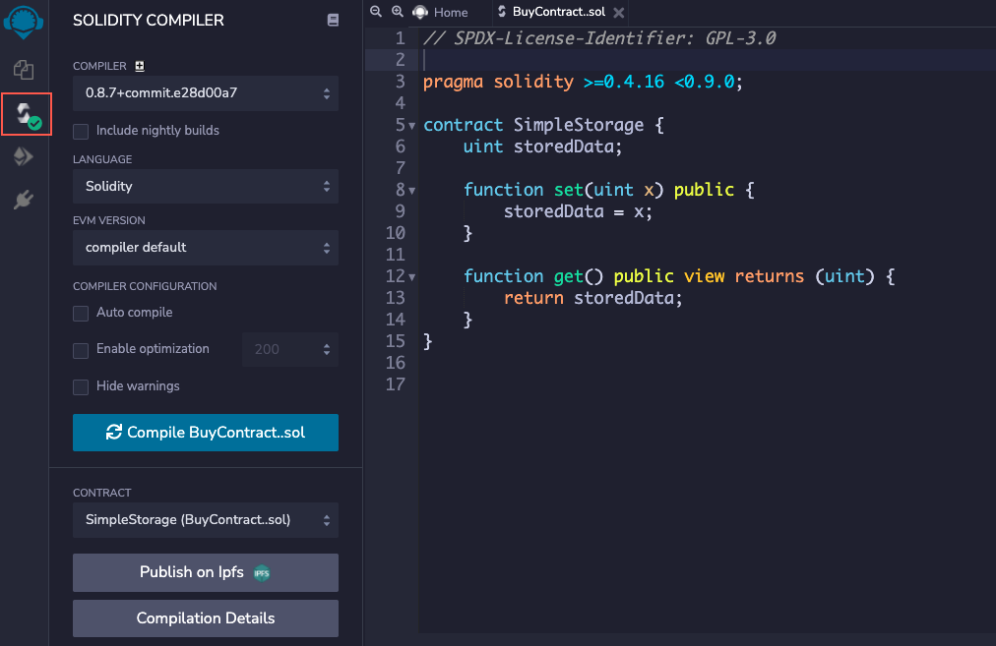Close the BuyContract..sol tab
This screenshot has width=996, height=646.
tap(618, 13)
